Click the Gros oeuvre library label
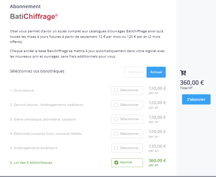The width and height of the screenshot is (216, 177). tap(22, 91)
